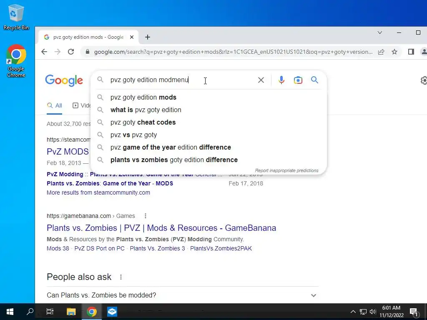Open Google quick settings gear
This screenshot has height=320, width=427.
pyautogui.click(x=424, y=80)
